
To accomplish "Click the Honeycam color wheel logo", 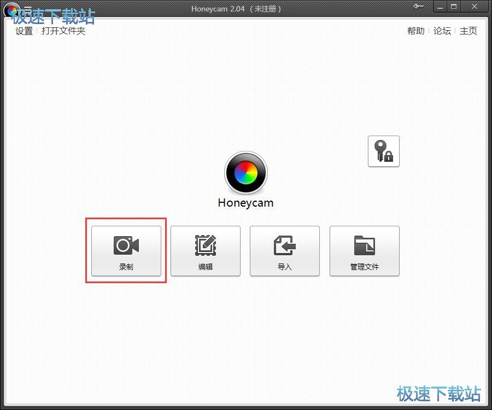I will tap(246, 173).
